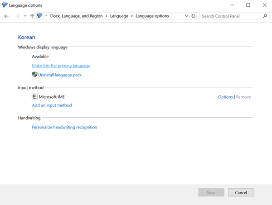
Task: Go to Clock, Language, and Region breadcrumb
Action: click(76, 16)
